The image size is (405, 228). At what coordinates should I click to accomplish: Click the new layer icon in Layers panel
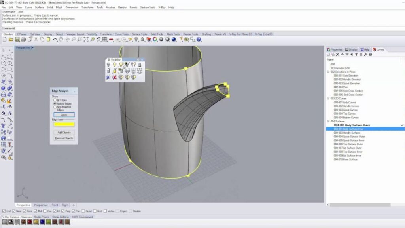click(329, 54)
